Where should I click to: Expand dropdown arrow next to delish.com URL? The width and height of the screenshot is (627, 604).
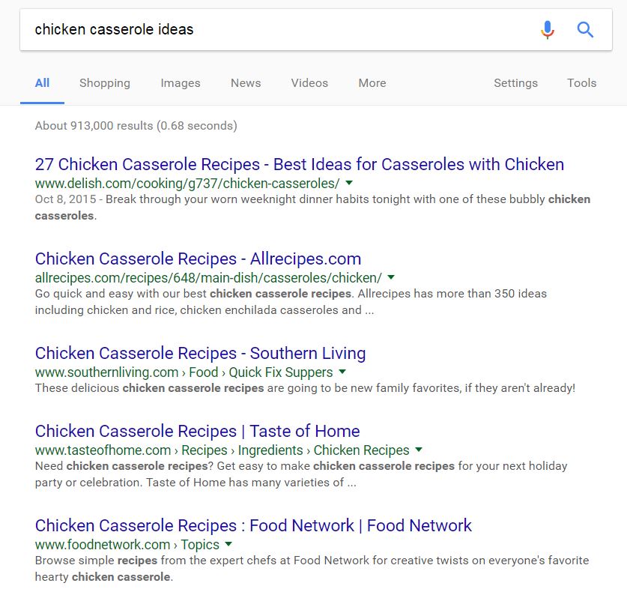pyautogui.click(x=349, y=183)
